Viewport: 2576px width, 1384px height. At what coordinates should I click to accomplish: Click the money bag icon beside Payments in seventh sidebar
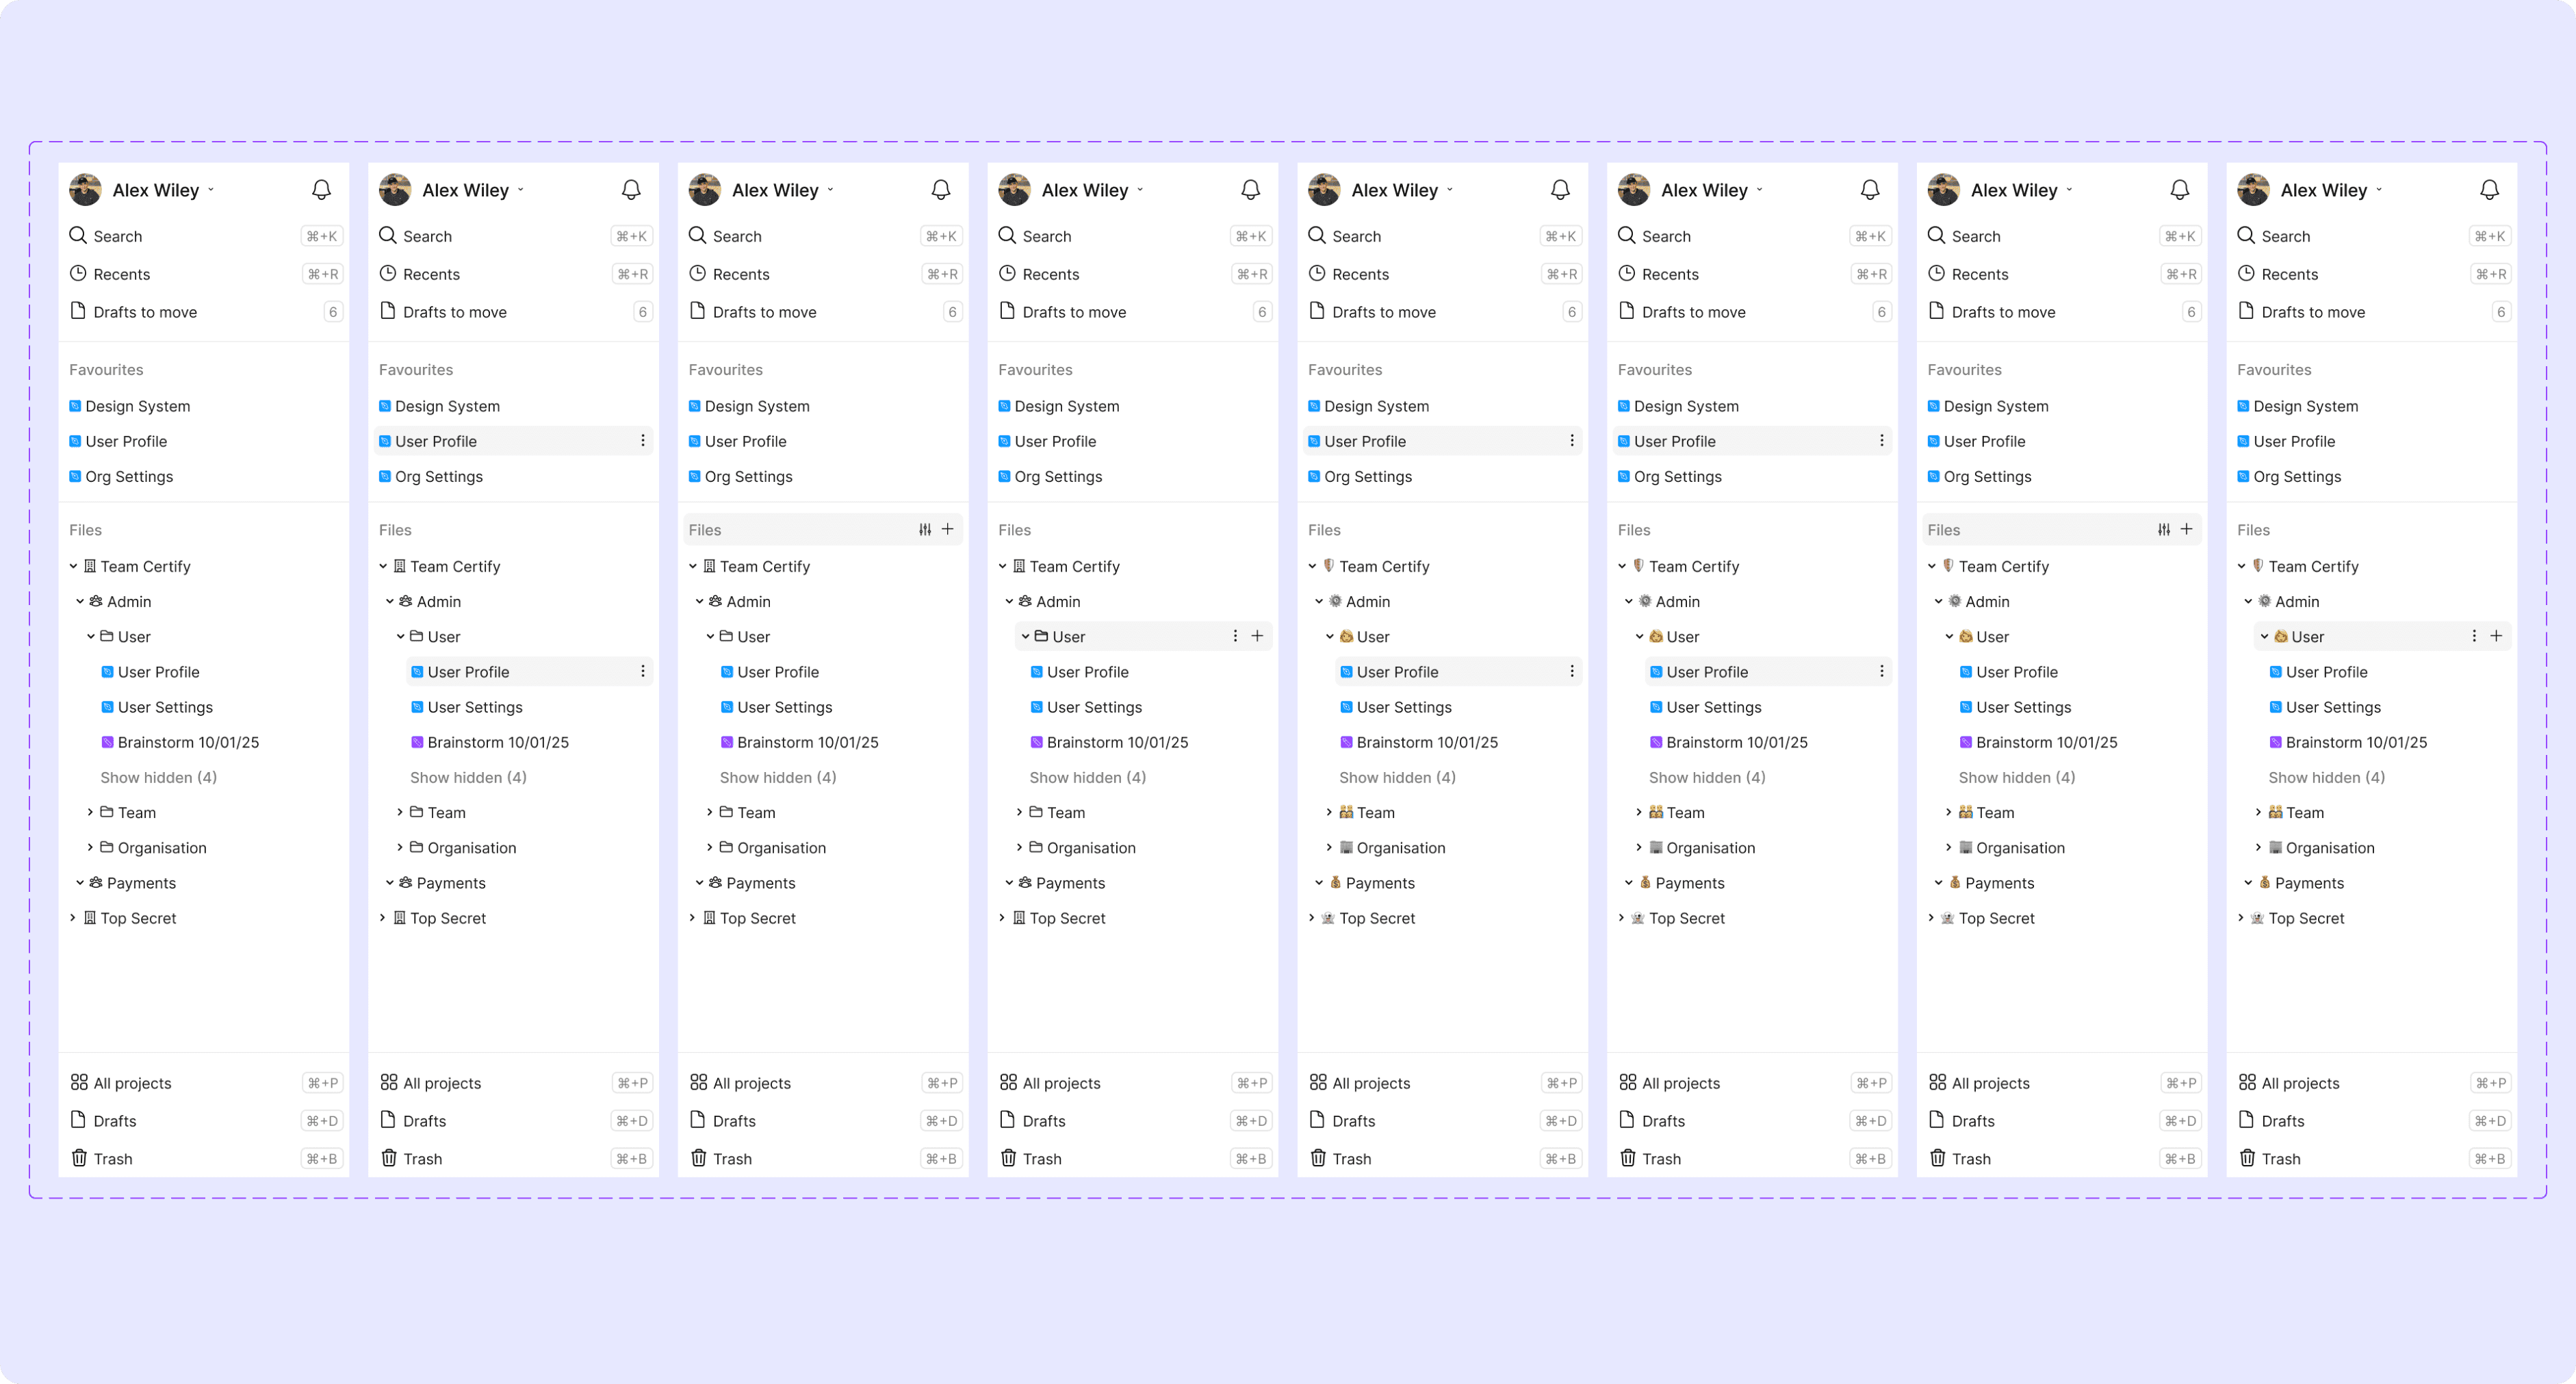click(1954, 883)
